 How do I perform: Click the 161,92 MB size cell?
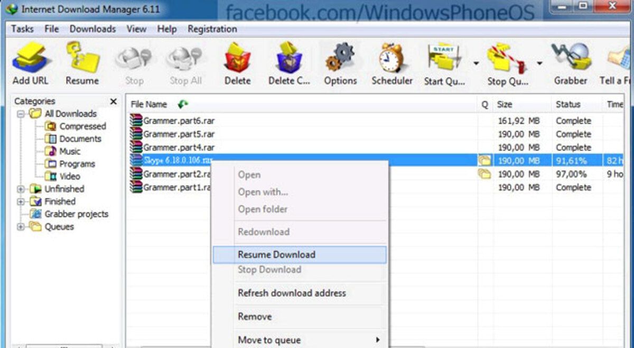click(x=519, y=121)
